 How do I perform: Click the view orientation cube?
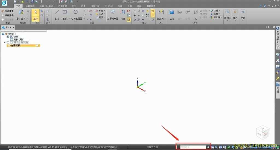(x=263, y=132)
